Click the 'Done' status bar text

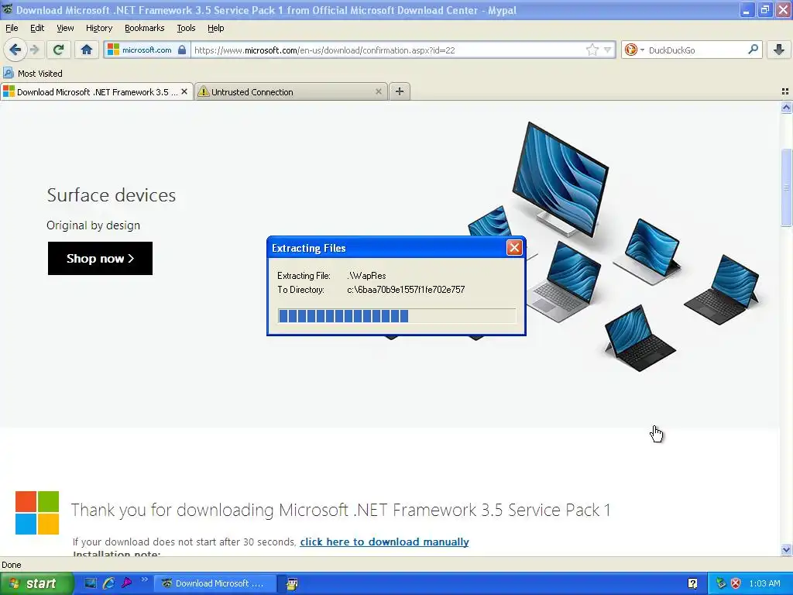pyautogui.click(x=12, y=565)
